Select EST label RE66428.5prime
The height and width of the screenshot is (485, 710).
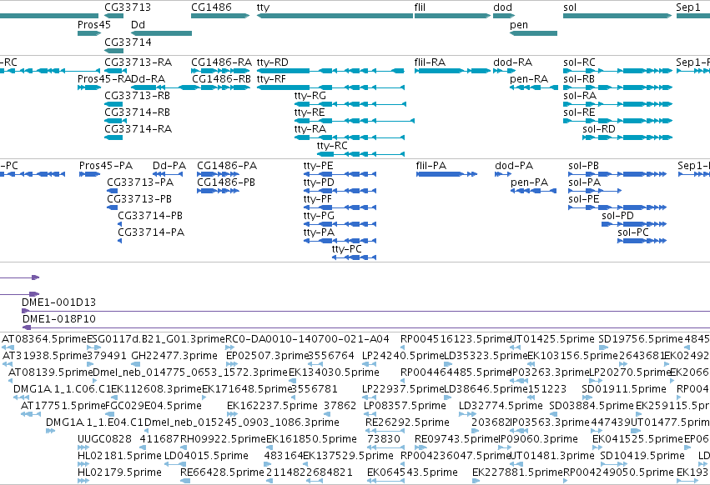[222, 472]
